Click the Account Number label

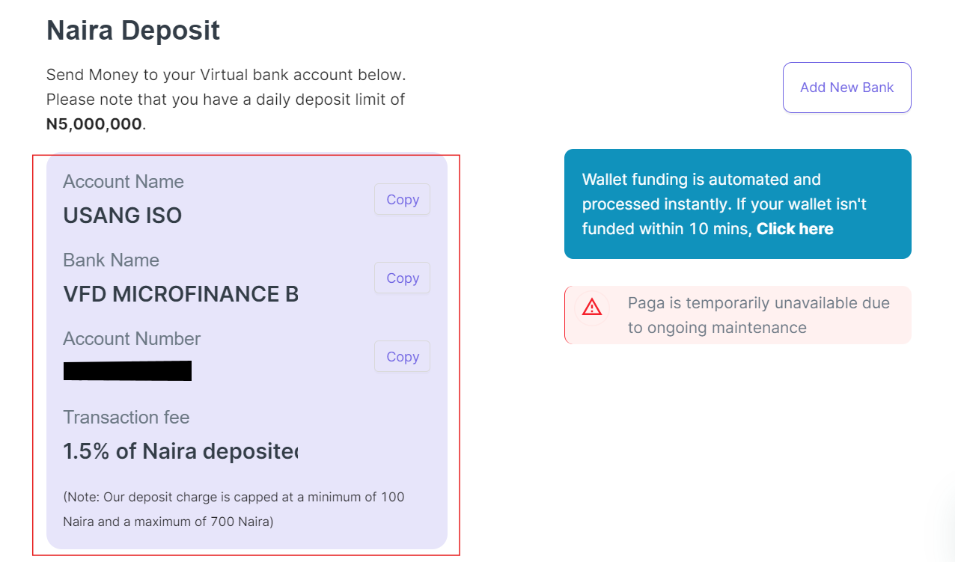pos(132,338)
